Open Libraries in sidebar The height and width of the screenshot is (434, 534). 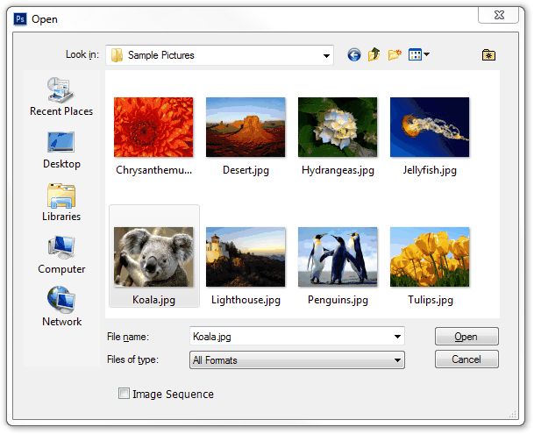61,203
